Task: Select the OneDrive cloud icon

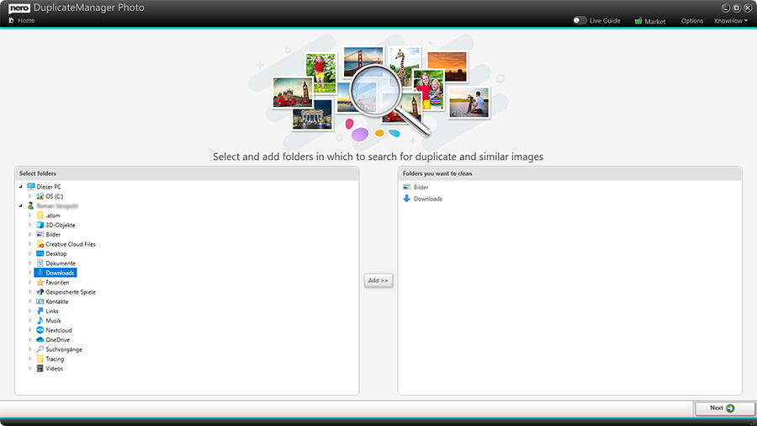Action: click(x=40, y=339)
